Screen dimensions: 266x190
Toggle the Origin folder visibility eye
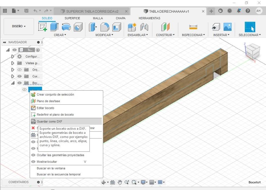point(19,70)
